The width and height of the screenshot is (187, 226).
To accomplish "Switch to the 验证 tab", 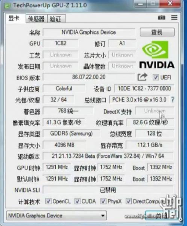I will click(x=56, y=19).
